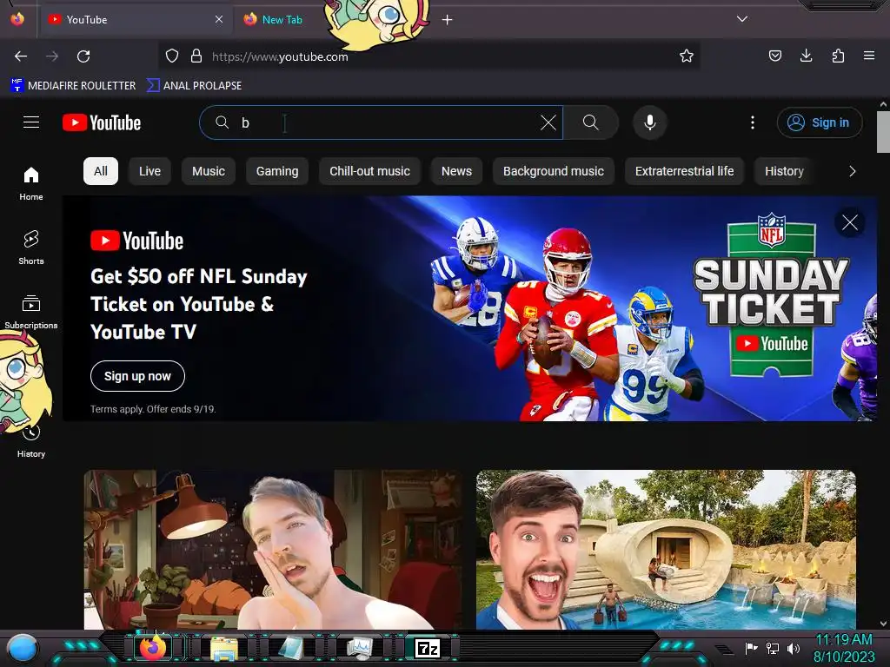Dismiss the NFL Sunday Ticket banner
This screenshot has height=667, width=890.
pyautogui.click(x=850, y=222)
